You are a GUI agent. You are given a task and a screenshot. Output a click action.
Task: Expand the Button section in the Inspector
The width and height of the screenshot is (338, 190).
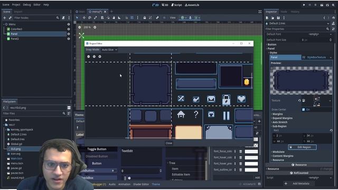pyautogui.click(x=271, y=44)
